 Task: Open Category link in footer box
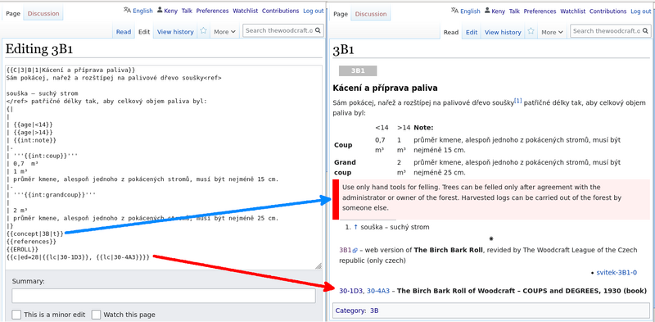point(350,311)
